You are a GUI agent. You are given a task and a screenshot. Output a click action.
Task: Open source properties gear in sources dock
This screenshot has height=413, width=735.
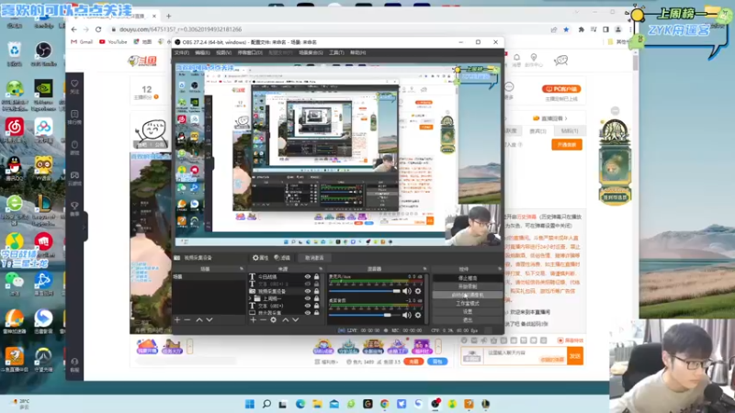click(273, 319)
